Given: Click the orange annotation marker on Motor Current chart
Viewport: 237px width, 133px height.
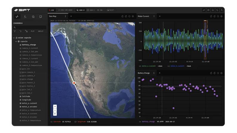Looking at the screenshot, I should (x=205, y=21).
